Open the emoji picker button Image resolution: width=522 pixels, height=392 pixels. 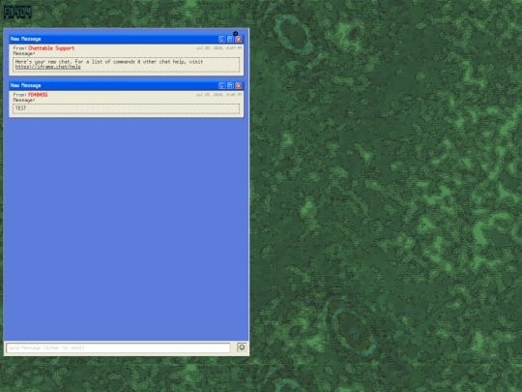pos(242,347)
